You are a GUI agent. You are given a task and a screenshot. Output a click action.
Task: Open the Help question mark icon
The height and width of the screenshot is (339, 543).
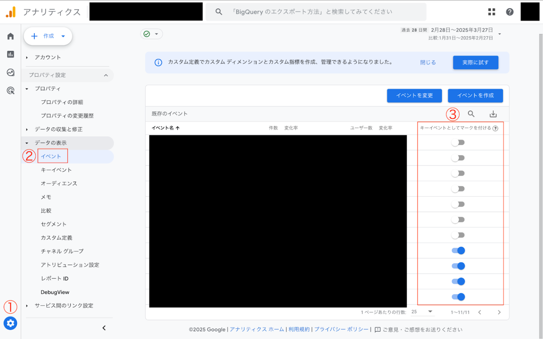(509, 11)
